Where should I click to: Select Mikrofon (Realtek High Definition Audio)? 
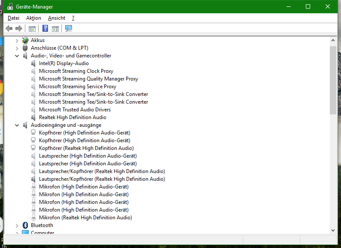click(85, 218)
